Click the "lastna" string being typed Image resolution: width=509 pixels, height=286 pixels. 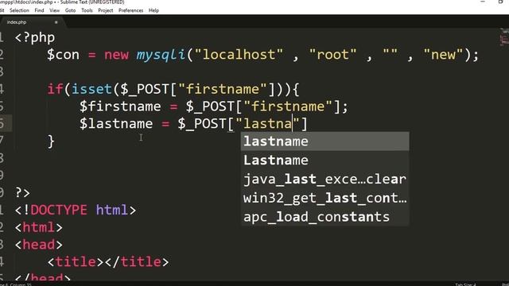tap(267, 124)
